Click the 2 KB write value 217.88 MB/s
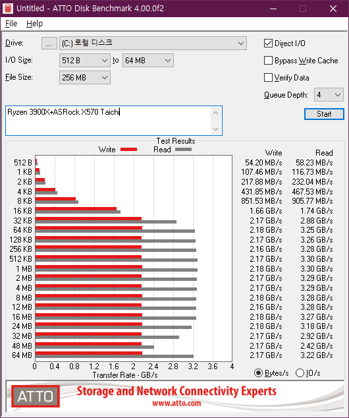 point(261,182)
